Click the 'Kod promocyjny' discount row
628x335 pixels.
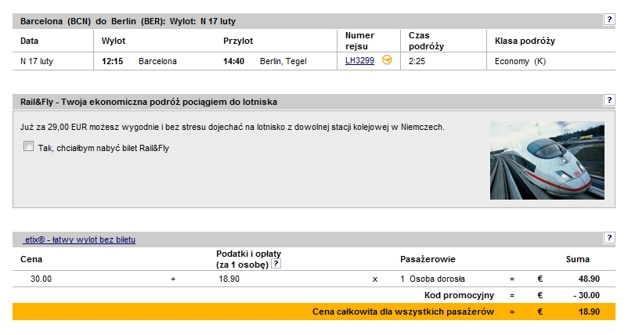click(313, 295)
